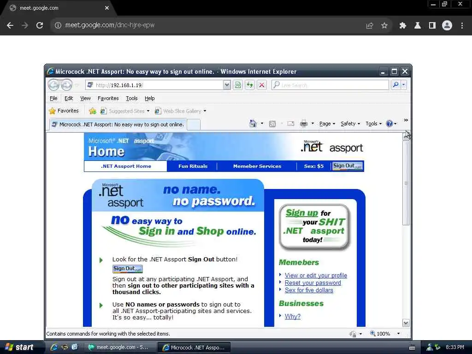
Task: Select the Microcock .NET Assport tab
Action: (118, 124)
